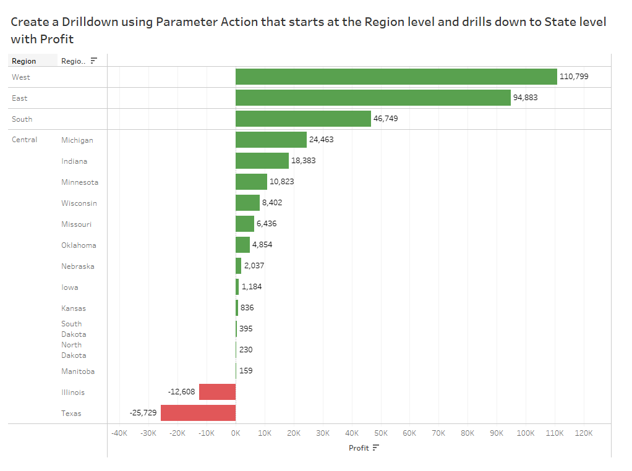Screen dimensions: 632x471
Task: Click the Profit axis title
Action: 359,448
